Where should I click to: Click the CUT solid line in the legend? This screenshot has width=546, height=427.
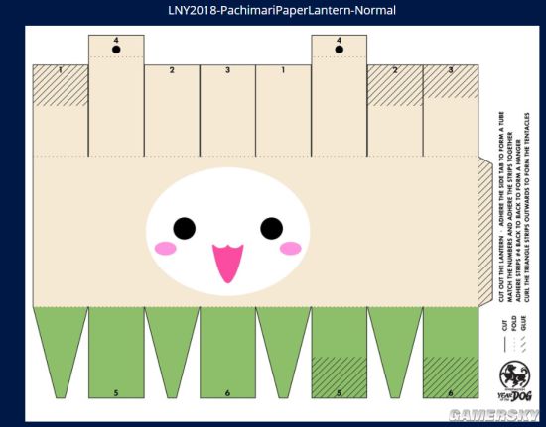(x=505, y=344)
